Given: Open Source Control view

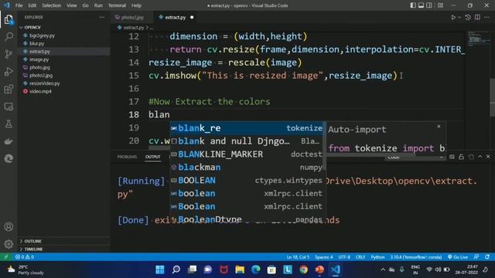Looking at the screenshot, I should (9, 54).
